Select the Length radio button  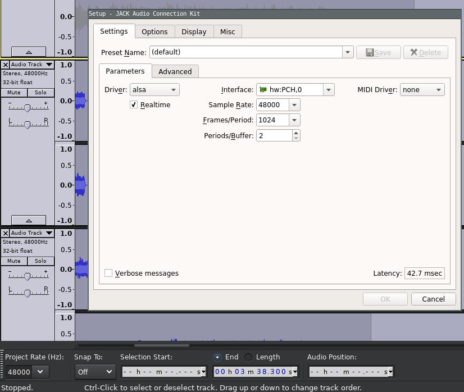coord(247,357)
